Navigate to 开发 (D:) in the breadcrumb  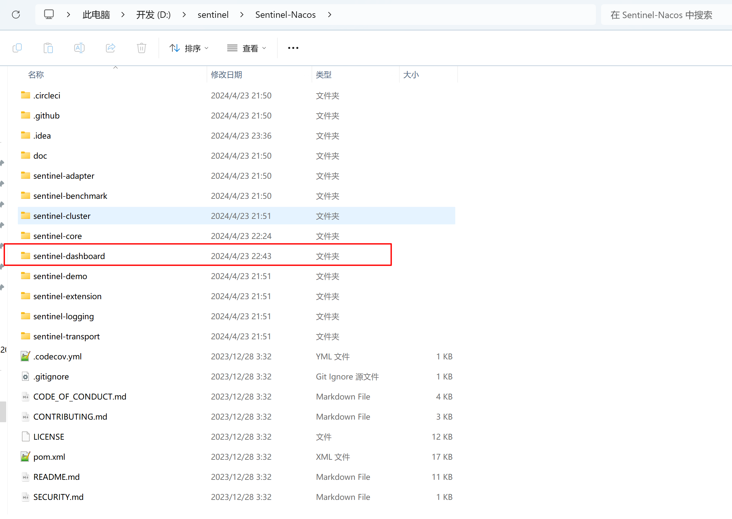[153, 15]
